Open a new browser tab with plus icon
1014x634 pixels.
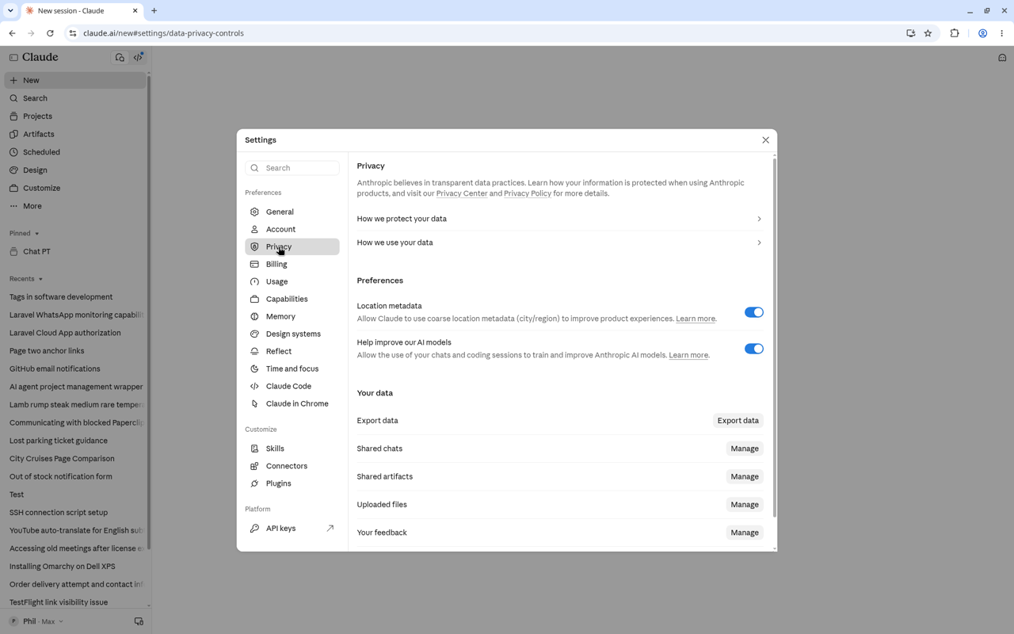coord(154,11)
